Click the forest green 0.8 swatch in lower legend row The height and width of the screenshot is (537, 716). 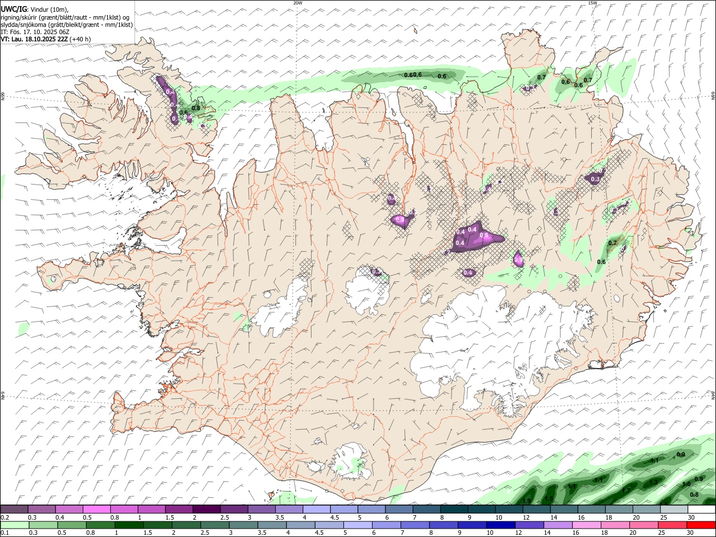point(101,525)
